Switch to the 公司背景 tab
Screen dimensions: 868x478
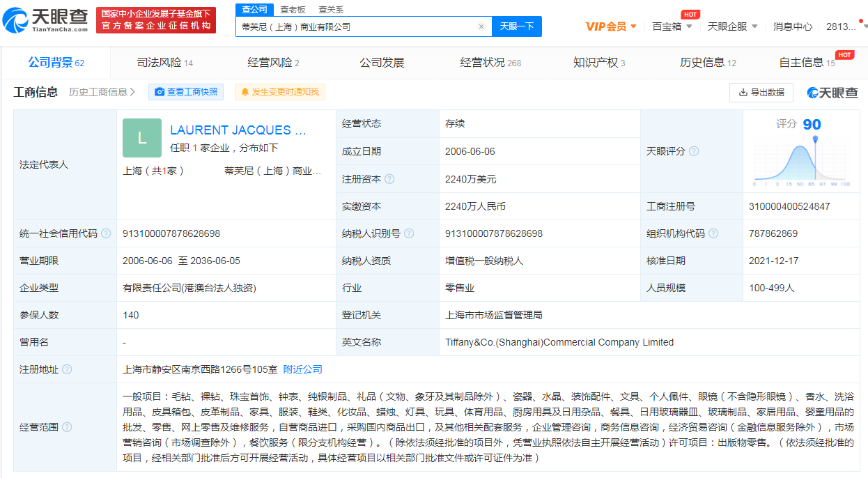click(x=56, y=63)
